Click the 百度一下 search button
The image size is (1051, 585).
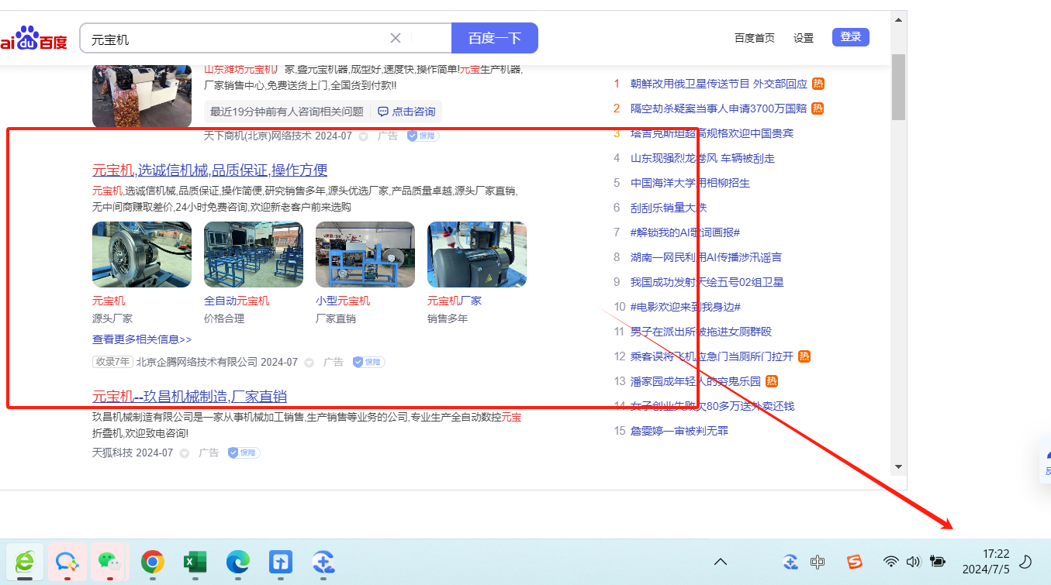[x=495, y=38]
